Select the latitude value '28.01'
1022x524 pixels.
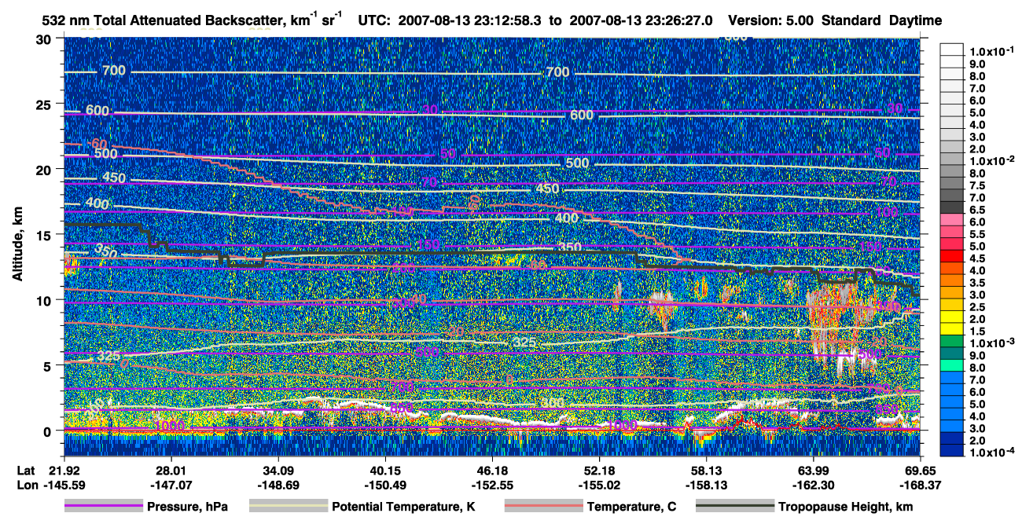point(171,470)
